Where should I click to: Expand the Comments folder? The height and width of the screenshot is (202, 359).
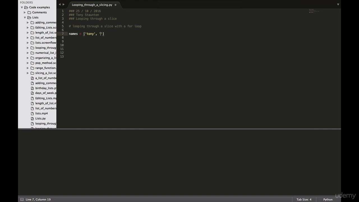tap(25, 12)
